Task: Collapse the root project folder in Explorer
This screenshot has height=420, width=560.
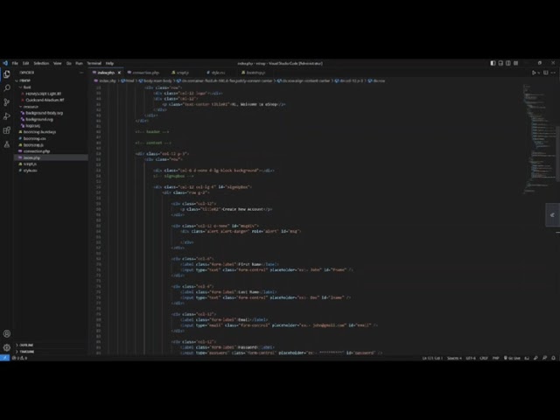Action: coord(24,80)
